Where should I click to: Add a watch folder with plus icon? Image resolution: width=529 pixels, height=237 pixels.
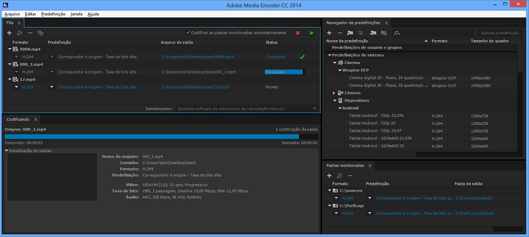329,176
